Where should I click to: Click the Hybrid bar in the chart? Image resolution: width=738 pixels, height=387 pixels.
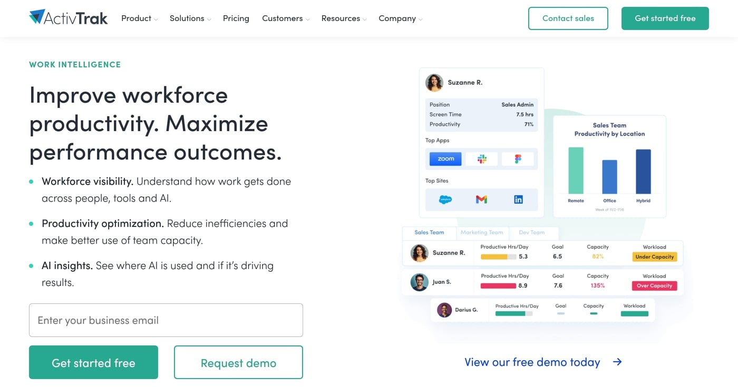tap(643, 172)
